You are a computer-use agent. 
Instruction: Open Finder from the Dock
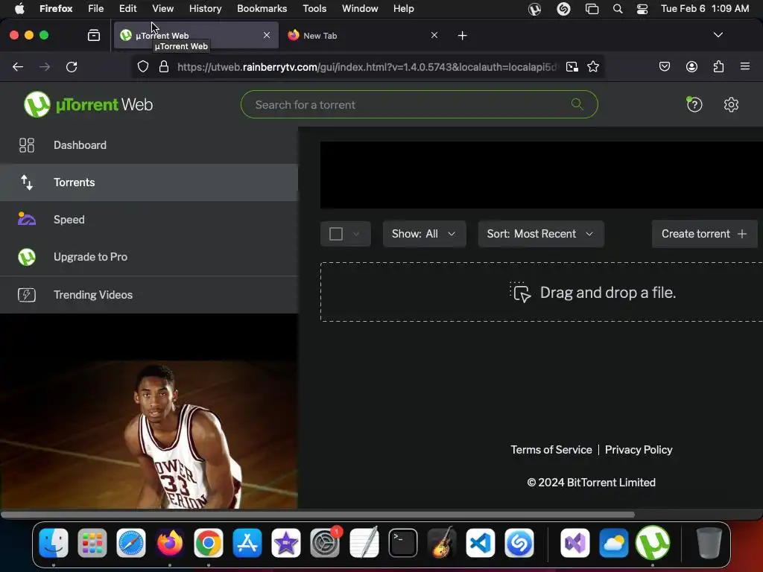coord(54,543)
